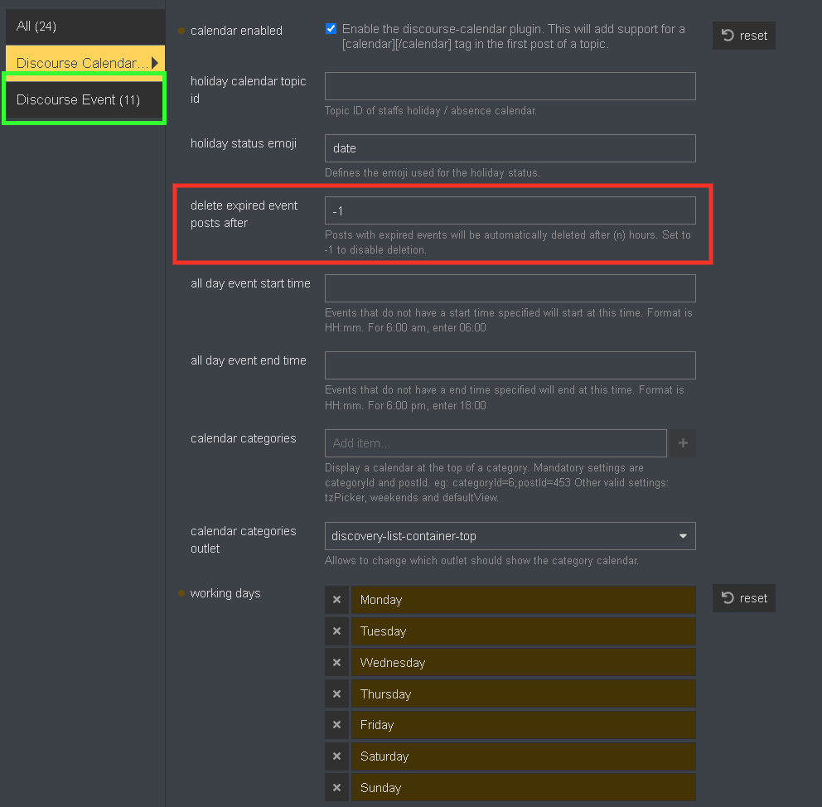822x807 pixels.
Task: Click the Wednesday working day entry
Action: 524,662
